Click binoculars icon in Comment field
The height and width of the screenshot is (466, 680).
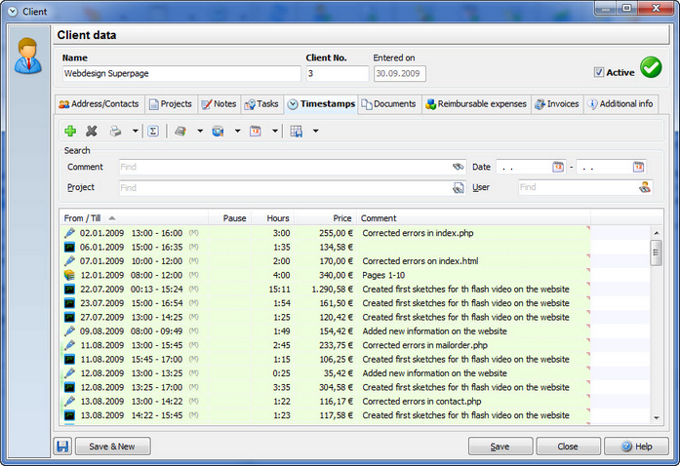pyautogui.click(x=458, y=167)
